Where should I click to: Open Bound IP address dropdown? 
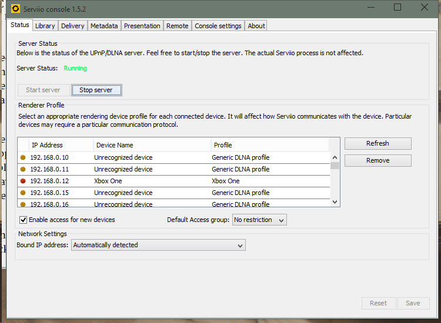158,245
